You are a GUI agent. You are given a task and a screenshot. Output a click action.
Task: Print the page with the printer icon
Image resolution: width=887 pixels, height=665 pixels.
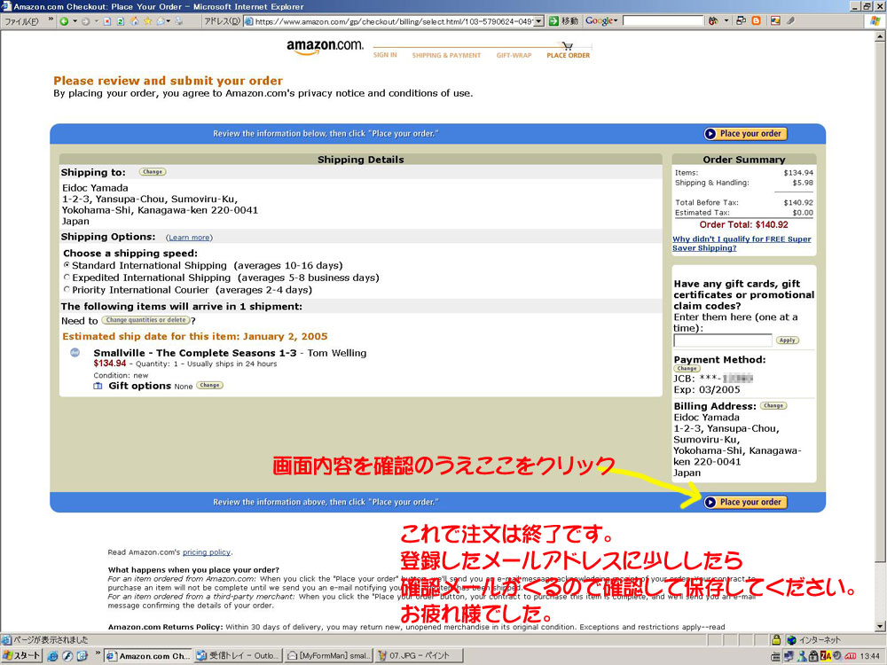pyautogui.click(x=179, y=21)
